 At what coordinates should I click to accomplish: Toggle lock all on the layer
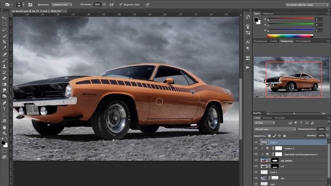(x=284, y=136)
